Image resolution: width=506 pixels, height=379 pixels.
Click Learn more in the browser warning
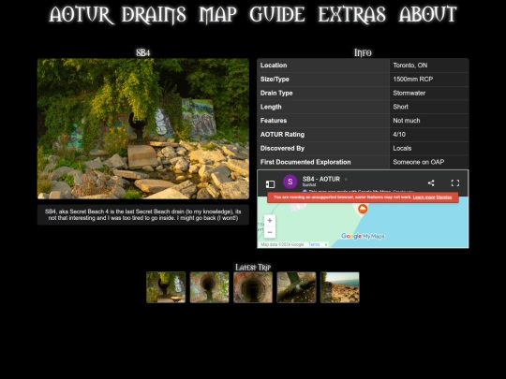[424, 197]
